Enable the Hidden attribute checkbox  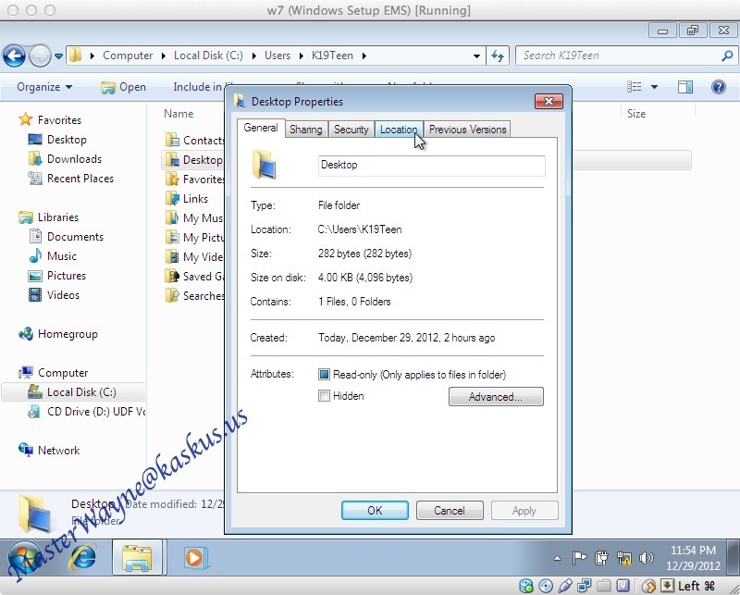pos(324,396)
